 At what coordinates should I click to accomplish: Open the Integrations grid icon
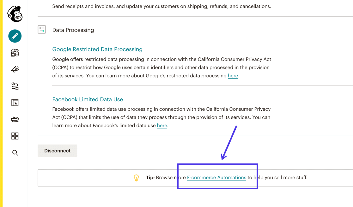click(15, 136)
